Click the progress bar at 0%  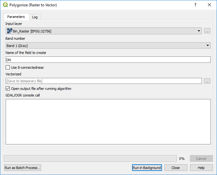click(x=90, y=159)
